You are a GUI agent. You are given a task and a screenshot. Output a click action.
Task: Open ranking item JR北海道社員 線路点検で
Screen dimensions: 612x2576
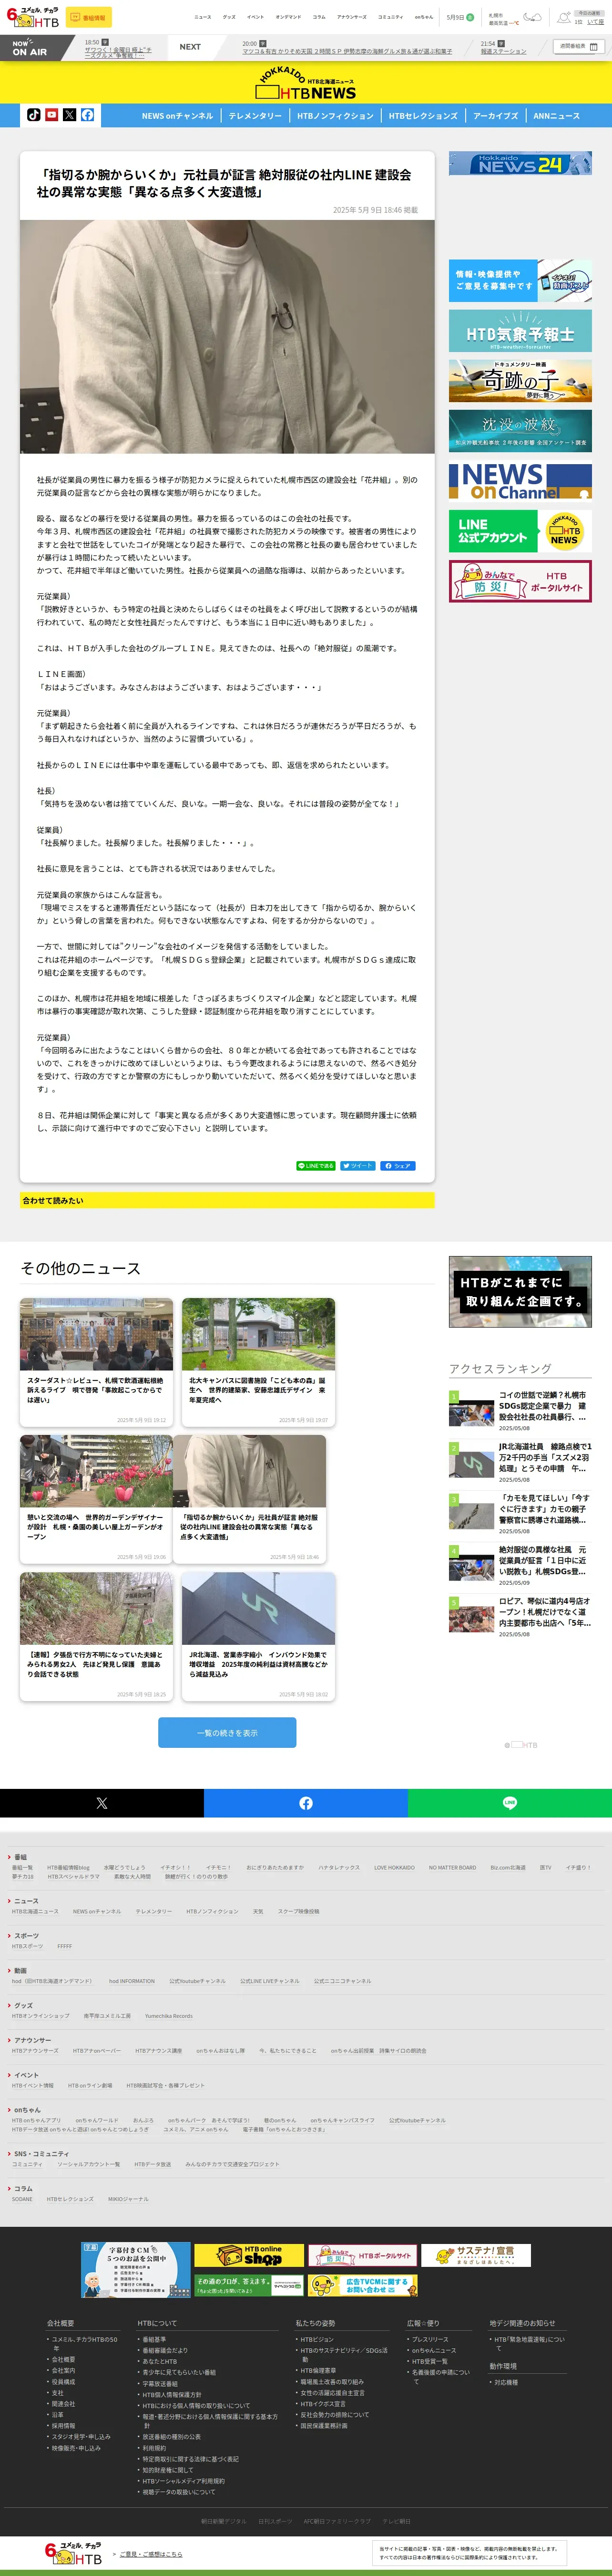point(520,1463)
